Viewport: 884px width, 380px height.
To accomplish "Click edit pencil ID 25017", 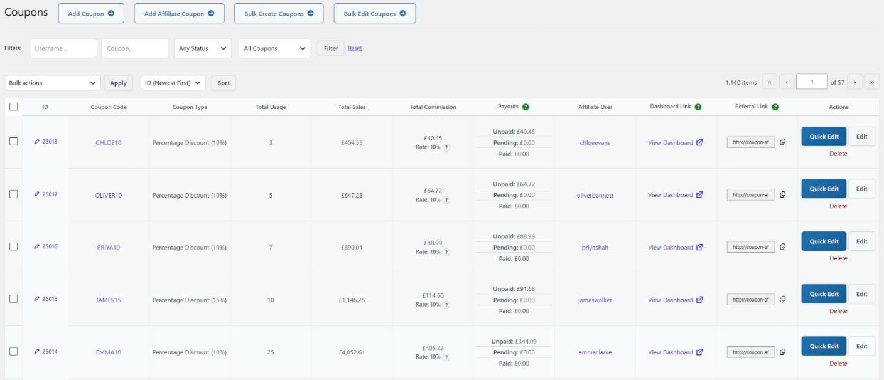I will [36, 194].
